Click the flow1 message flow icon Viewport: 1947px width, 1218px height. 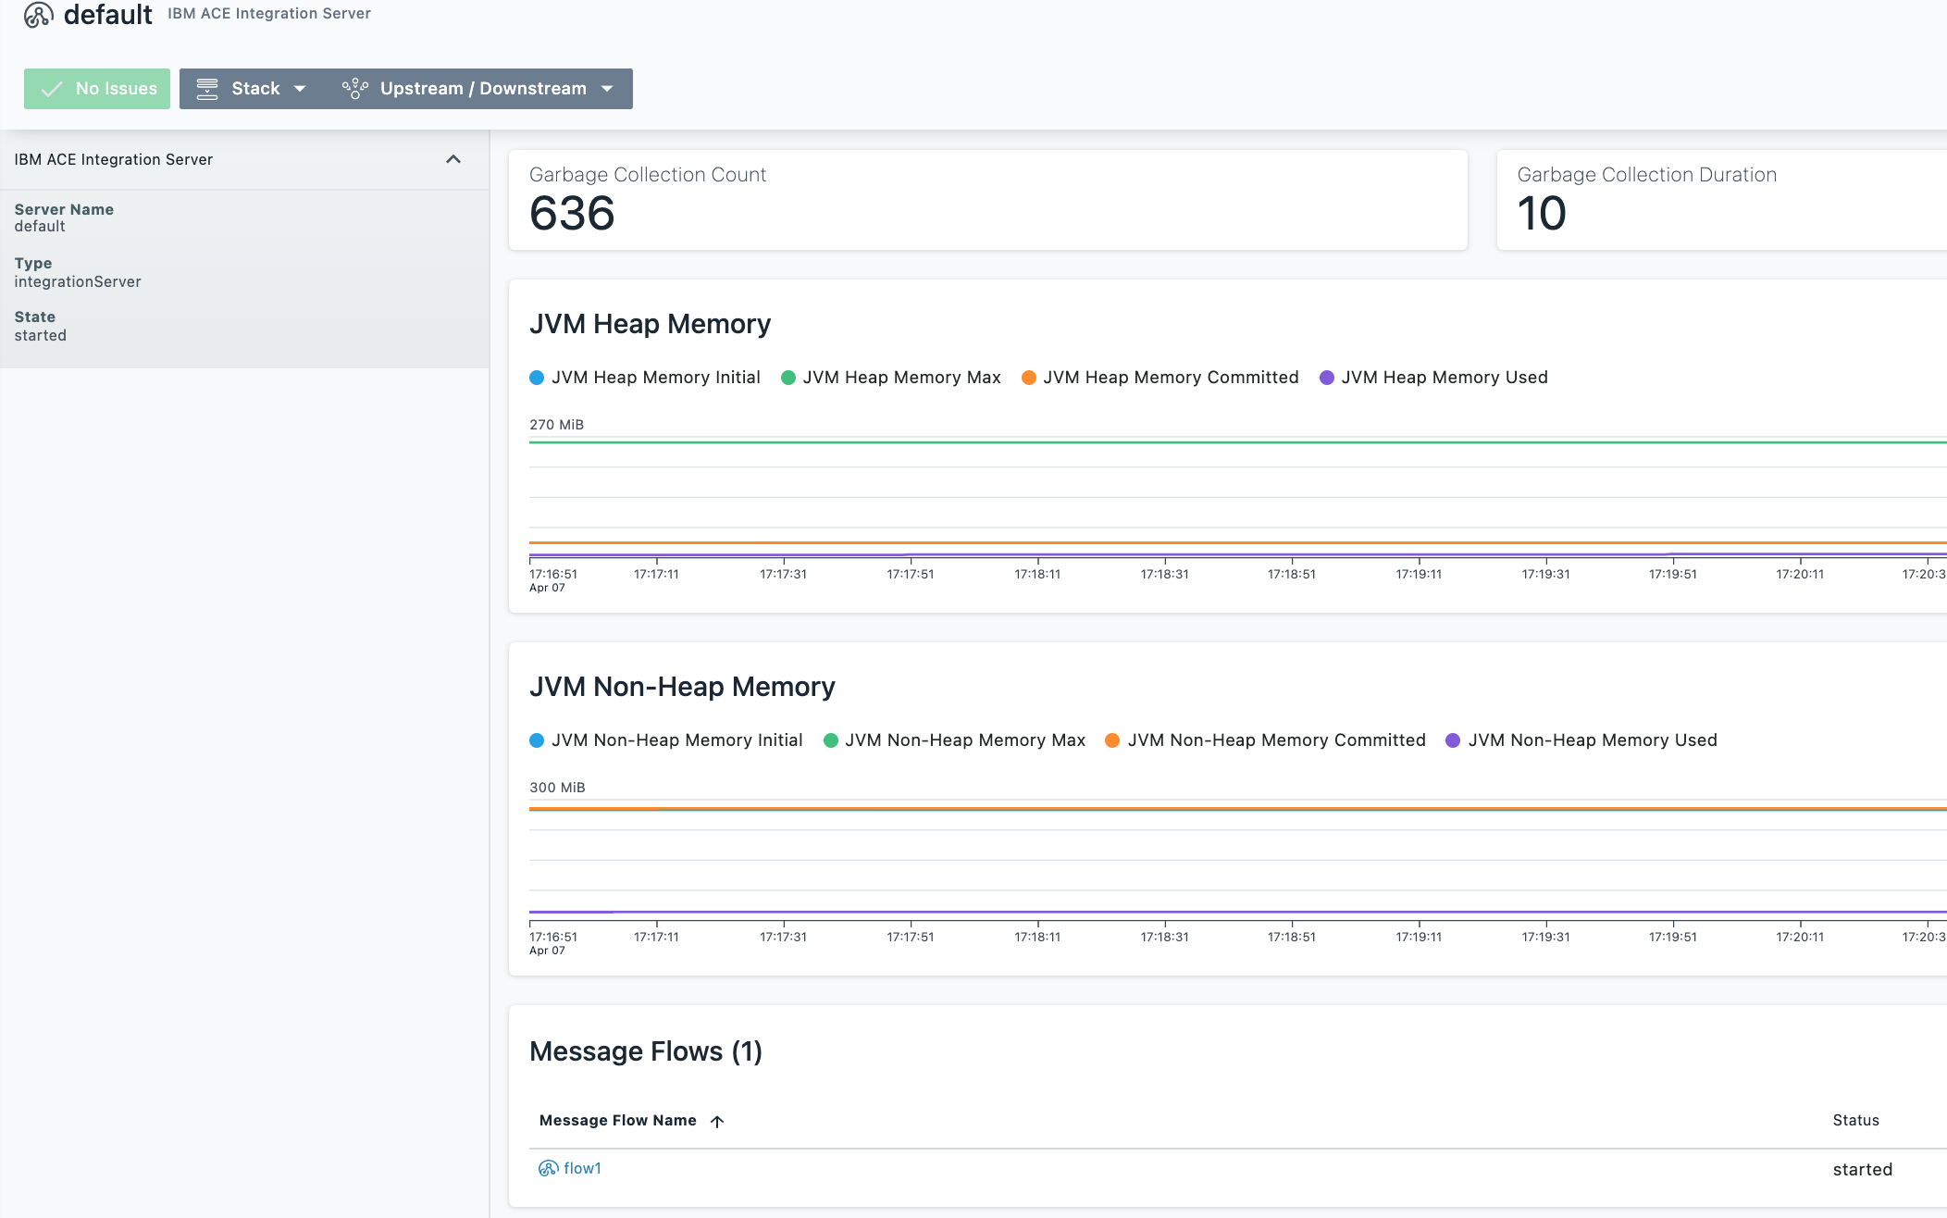click(x=548, y=1168)
